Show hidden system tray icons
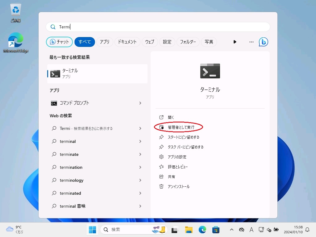316x237 pixels. [232, 230]
